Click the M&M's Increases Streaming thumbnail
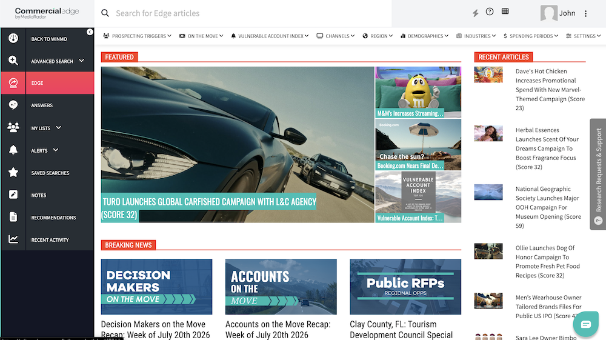 pyautogui.click(x=418, y=92)
